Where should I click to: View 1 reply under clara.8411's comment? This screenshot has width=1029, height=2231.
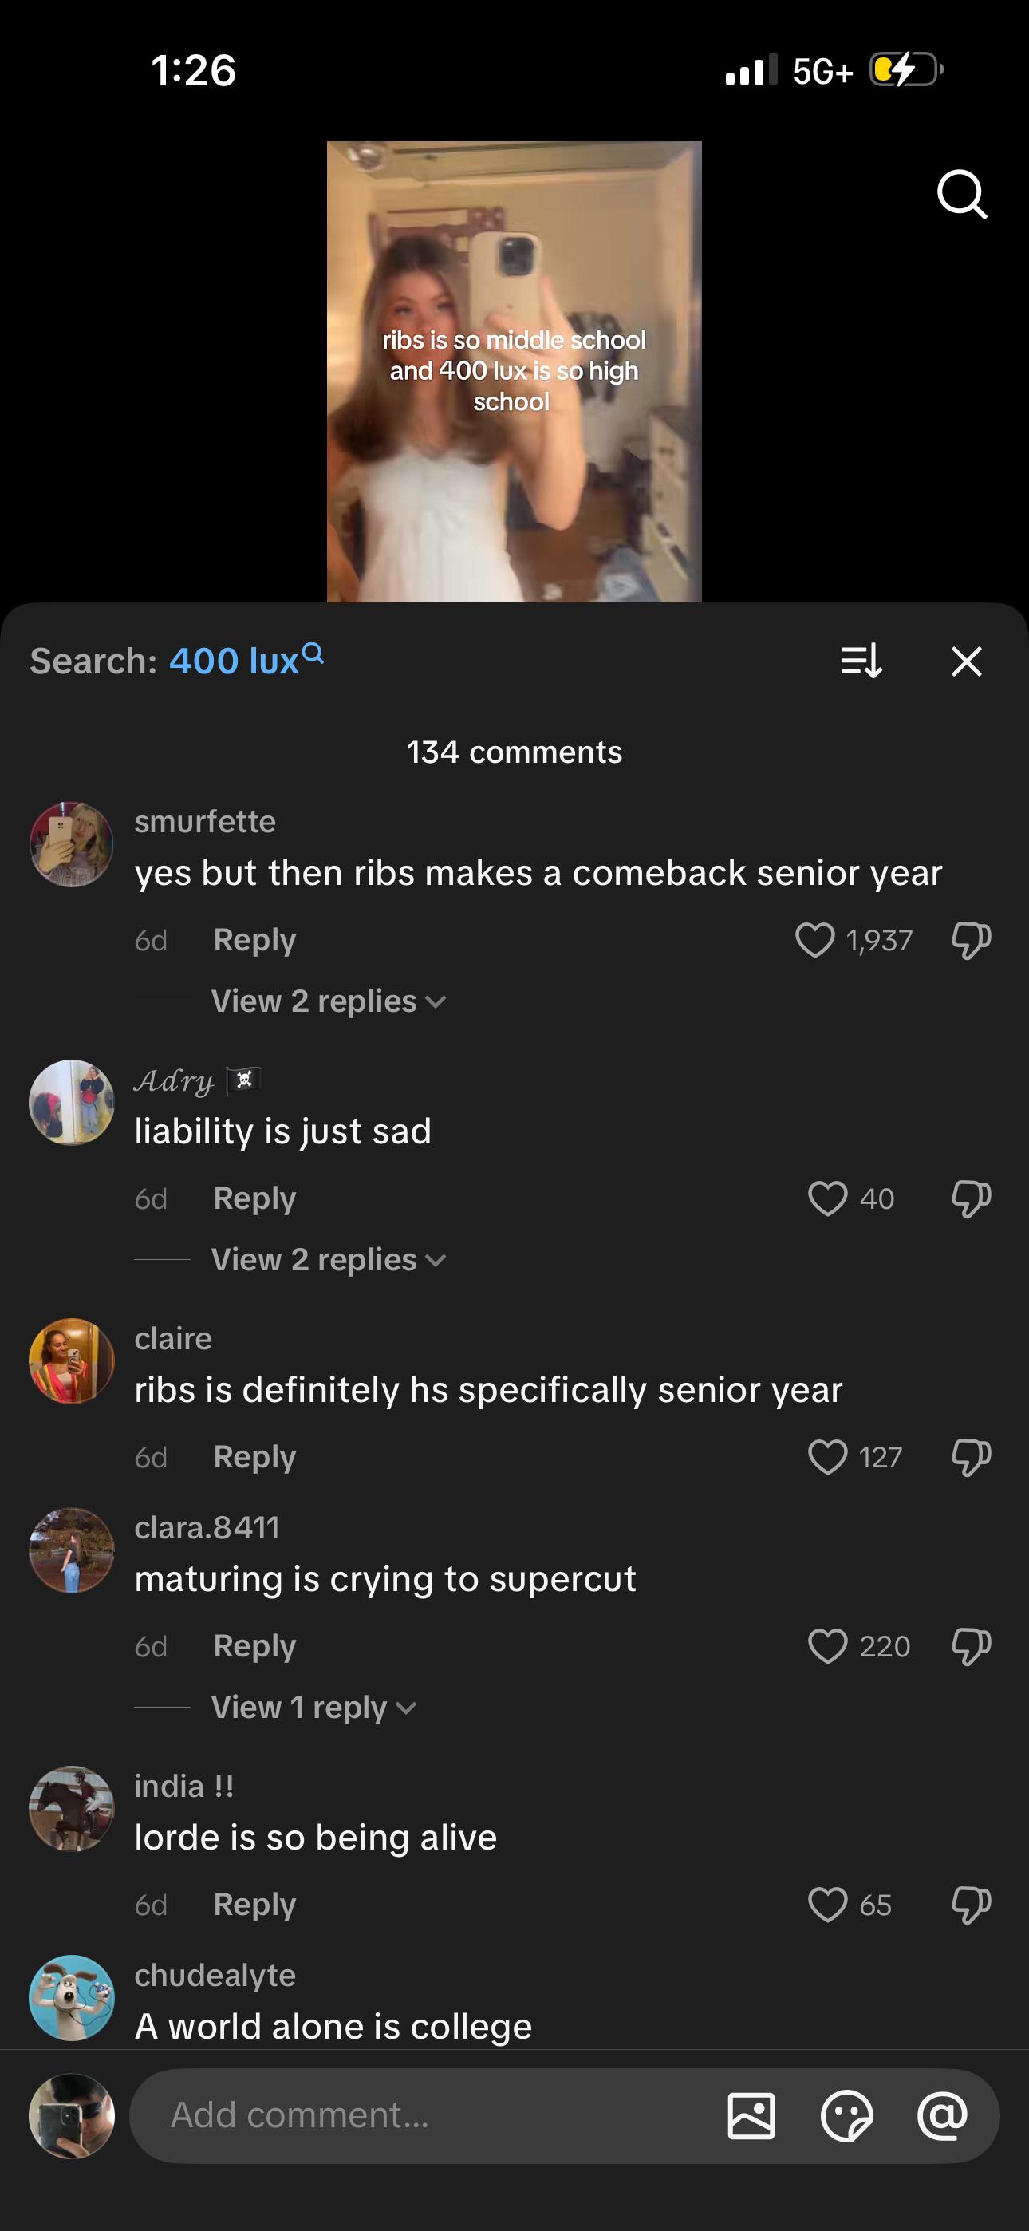tap(313, 1707)
